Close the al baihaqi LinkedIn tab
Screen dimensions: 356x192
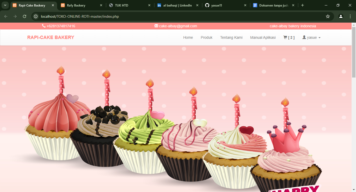click(x=197, y=5)
